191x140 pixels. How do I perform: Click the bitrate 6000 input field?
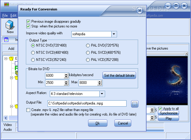[x=55, y=76]
